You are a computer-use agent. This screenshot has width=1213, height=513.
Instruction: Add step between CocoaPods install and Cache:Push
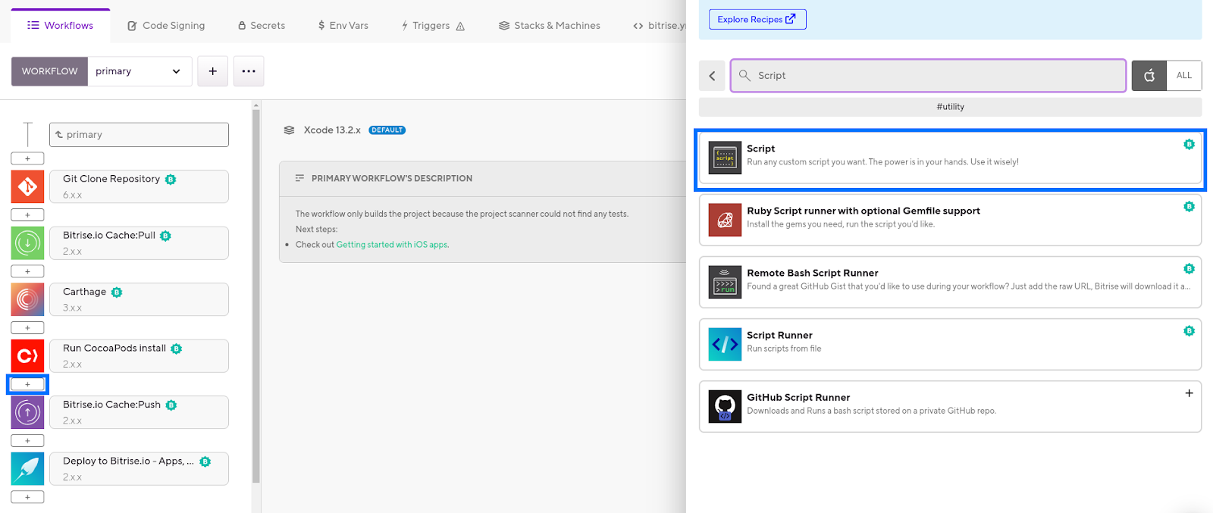tap(27, 384)
